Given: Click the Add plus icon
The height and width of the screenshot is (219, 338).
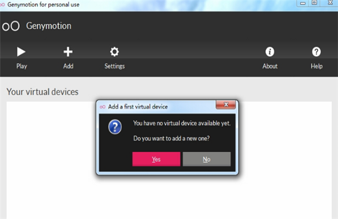Looking at the screenshot, I should [x=68, y=52].
